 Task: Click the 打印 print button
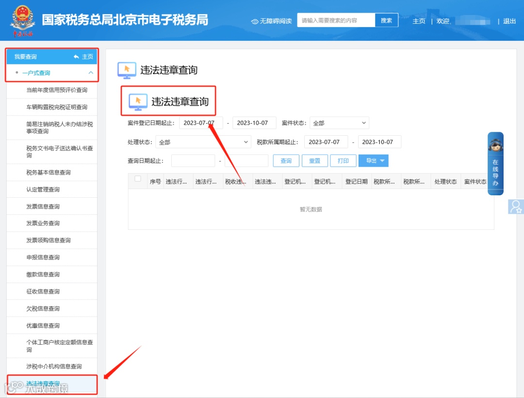click(343, 160)
